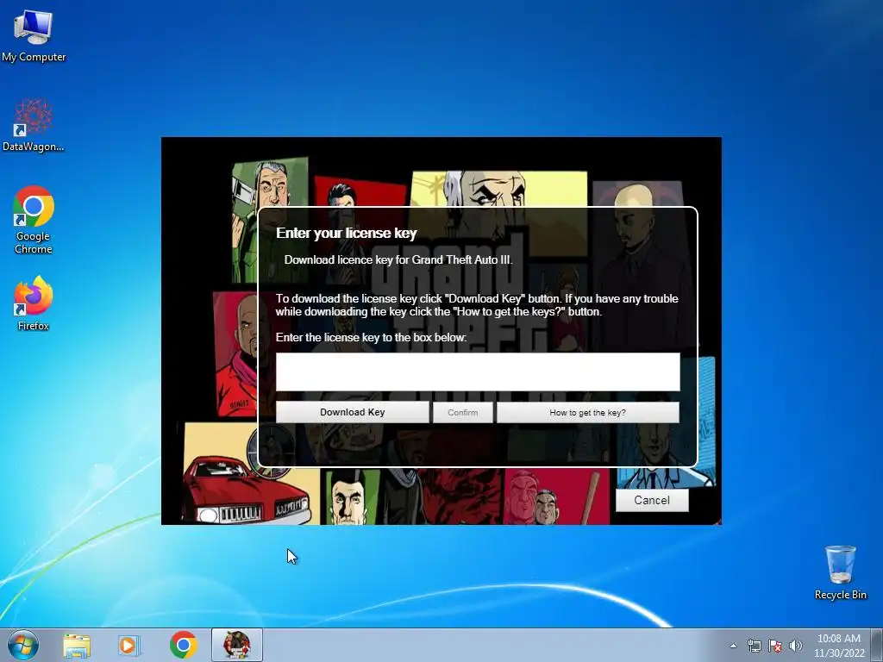The width and height of the screenshot is (883, 662).
Task: Open the My Computer desktop icon
Action: (34, 35)
